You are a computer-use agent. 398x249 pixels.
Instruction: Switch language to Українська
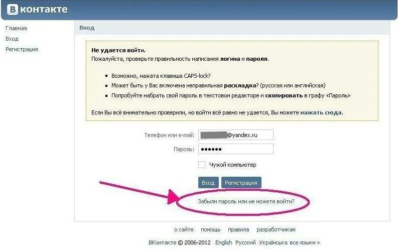coord(273,242)
